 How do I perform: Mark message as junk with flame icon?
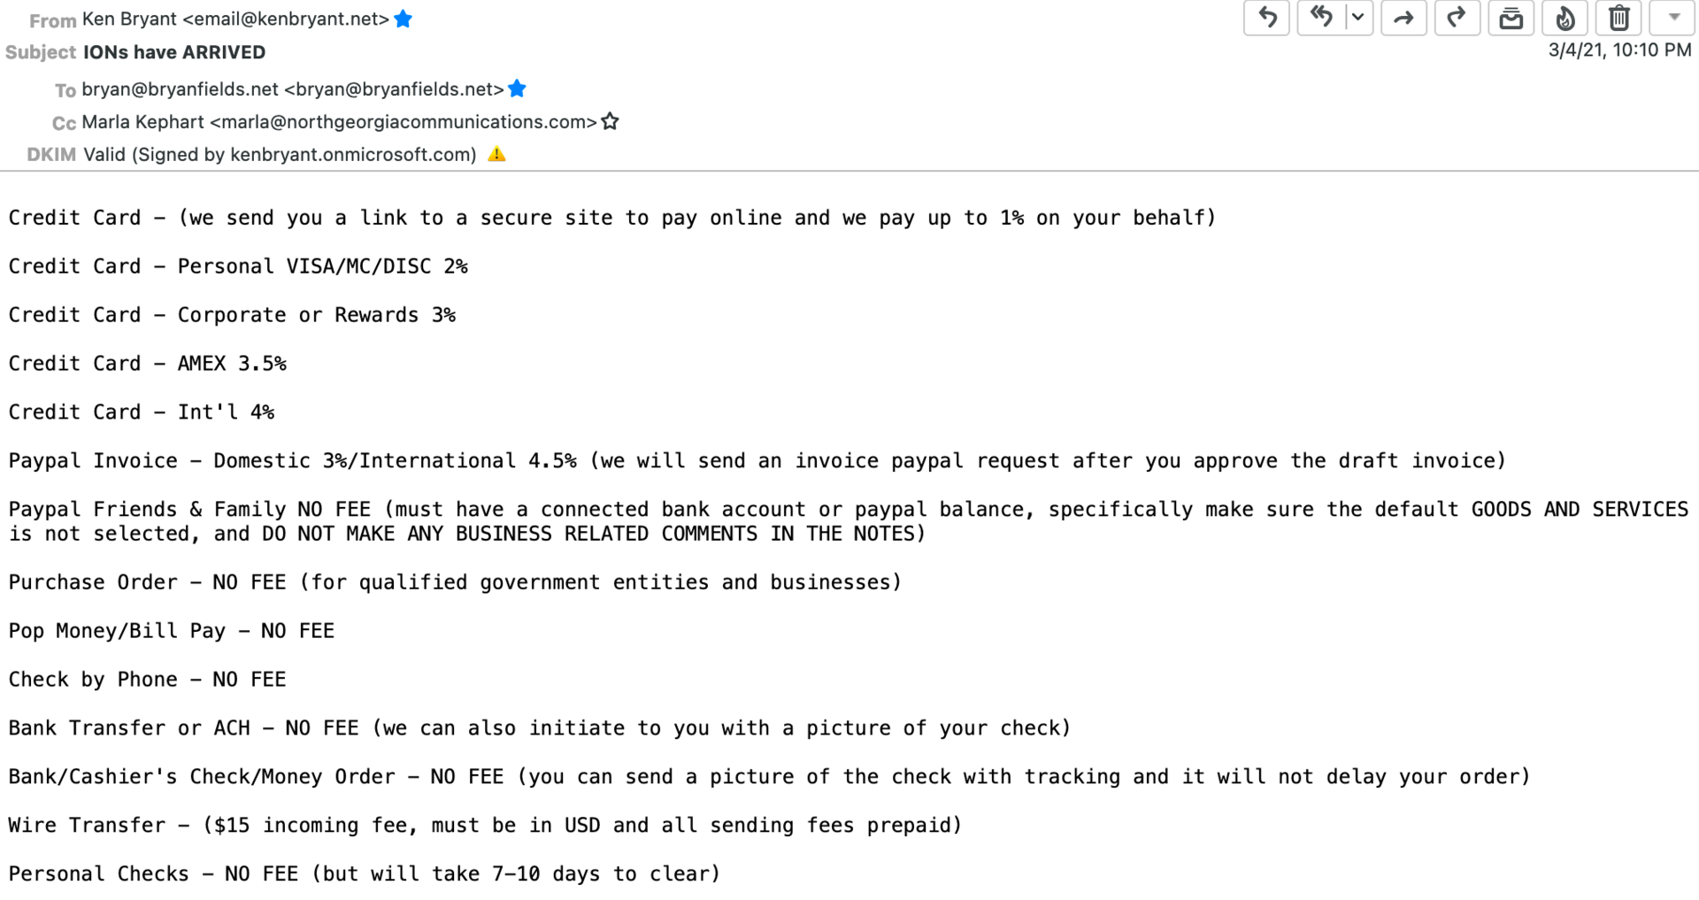[x=1564, y=18]
